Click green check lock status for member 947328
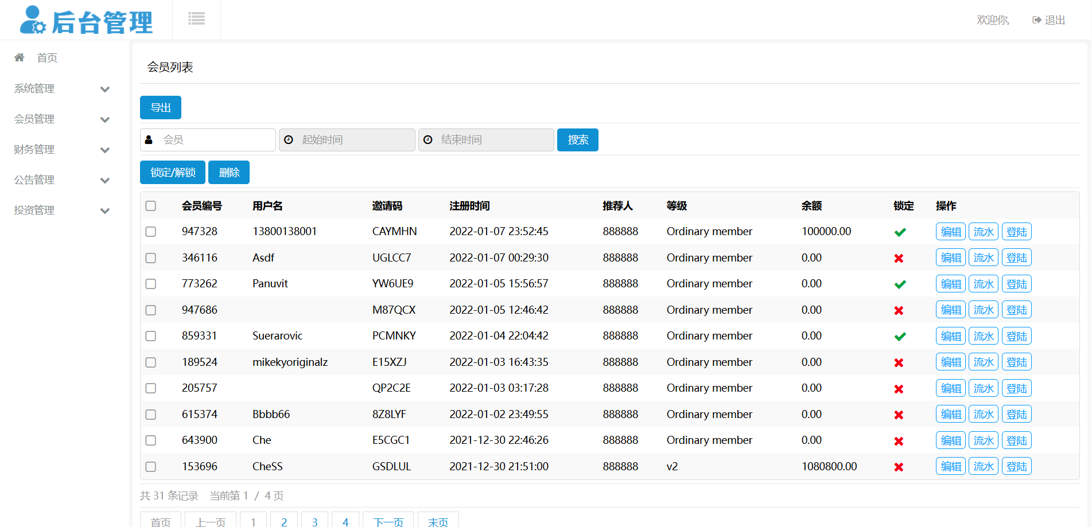The height and width of the screenshot is (527, 1092). point(900,232)
